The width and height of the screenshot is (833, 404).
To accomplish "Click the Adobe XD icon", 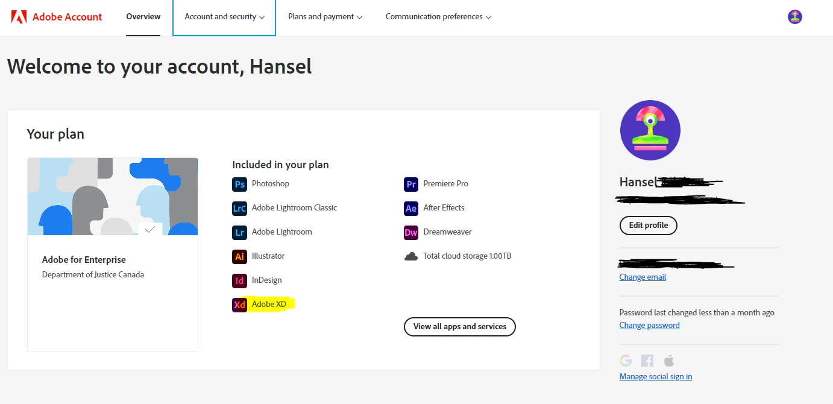I will (x=239, y=305).
